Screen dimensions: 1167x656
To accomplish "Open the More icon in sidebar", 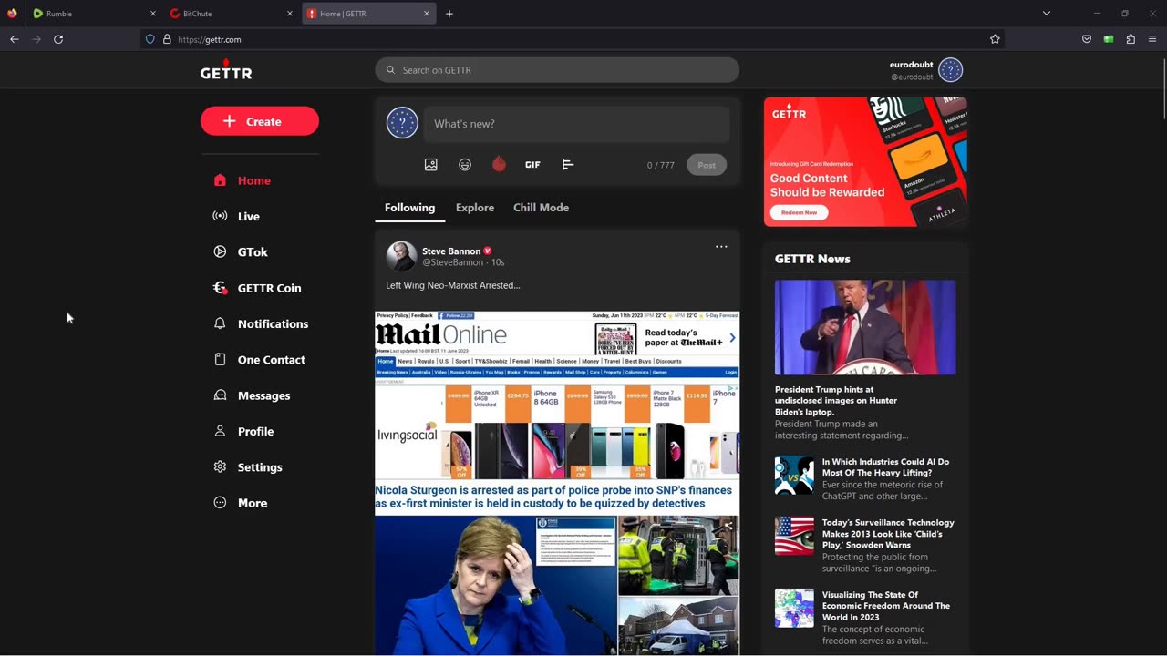I will 220,503.
